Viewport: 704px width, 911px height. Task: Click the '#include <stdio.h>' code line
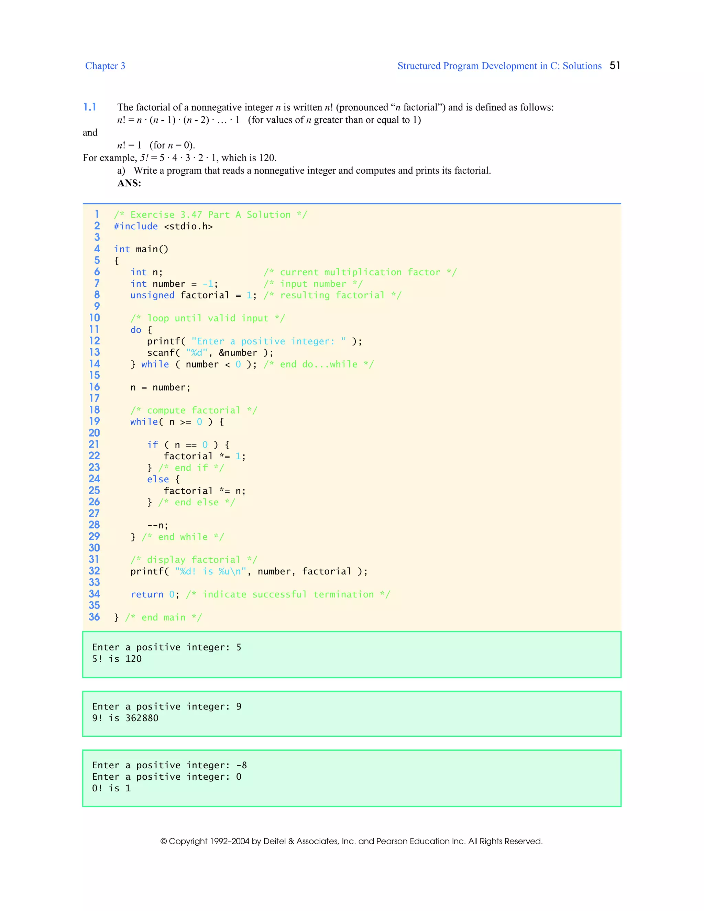tap(163, 227)
